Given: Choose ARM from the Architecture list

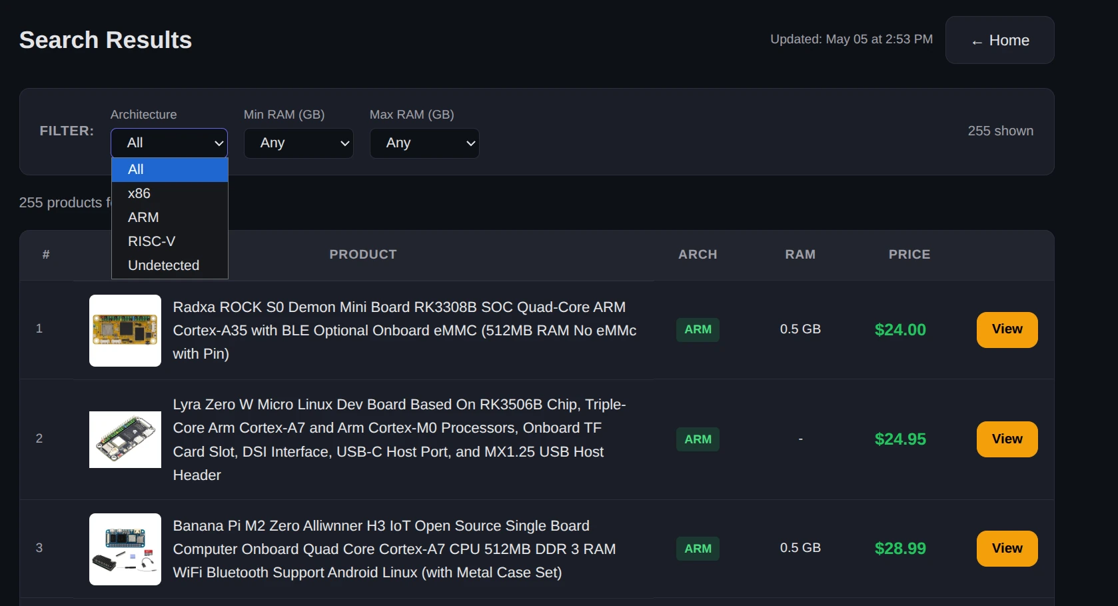Looking at the screenshot, I should [x=170, y=217].
